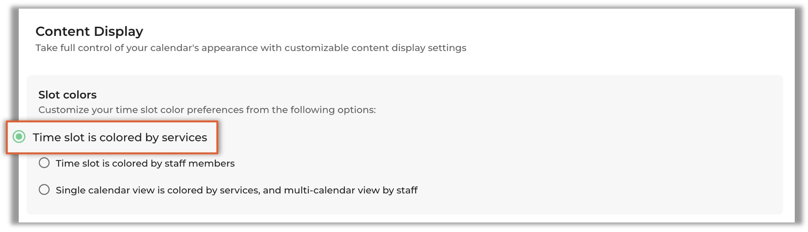Click the words 'multi-calendar view by staff'
The image size is (808, 232).
tap(351, 190)
